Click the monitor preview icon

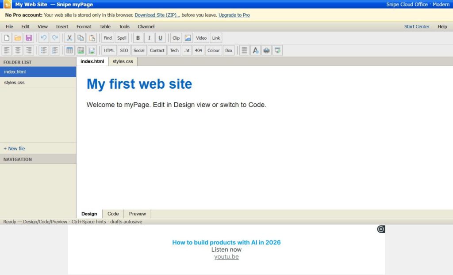[277, 50]
